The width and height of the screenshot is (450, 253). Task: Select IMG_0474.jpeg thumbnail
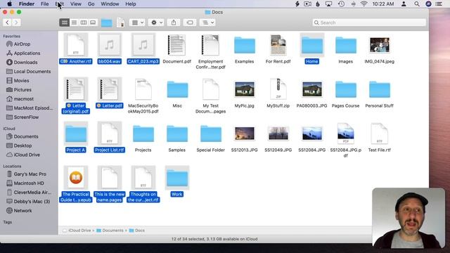pos(380,45)
